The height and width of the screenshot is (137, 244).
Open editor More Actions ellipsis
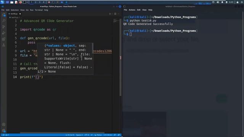point(119,14)
